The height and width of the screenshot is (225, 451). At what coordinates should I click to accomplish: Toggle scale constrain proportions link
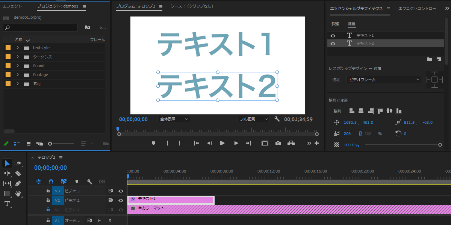[x=360, y=133]
